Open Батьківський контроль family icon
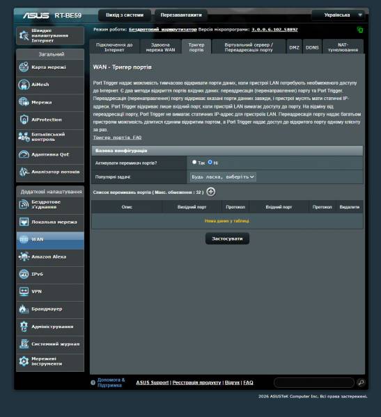381x417 pixels. pos(24,137)
